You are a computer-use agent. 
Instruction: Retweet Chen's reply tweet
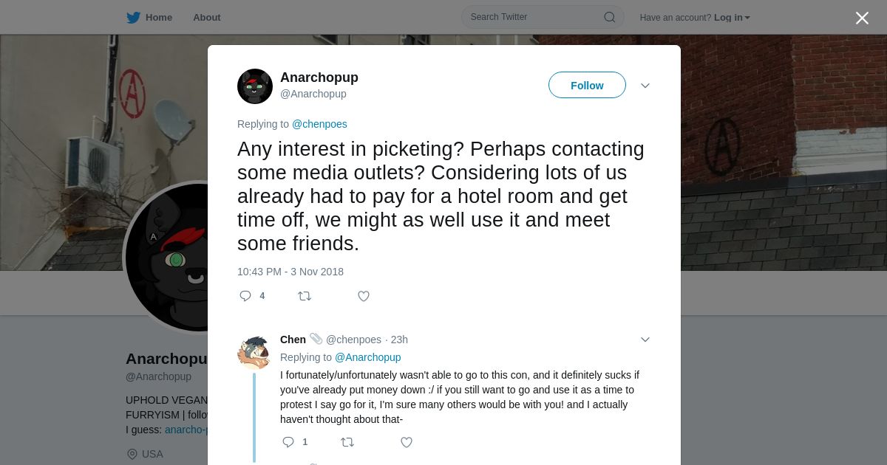[x=347, y=442]
